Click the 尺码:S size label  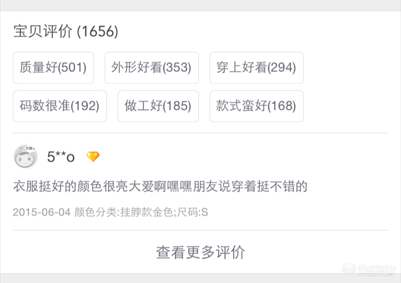(192, 213)
